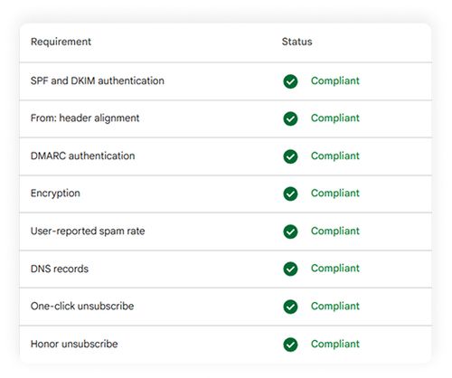
Task: Select the Requirement column header
Action: click(61, 42)
